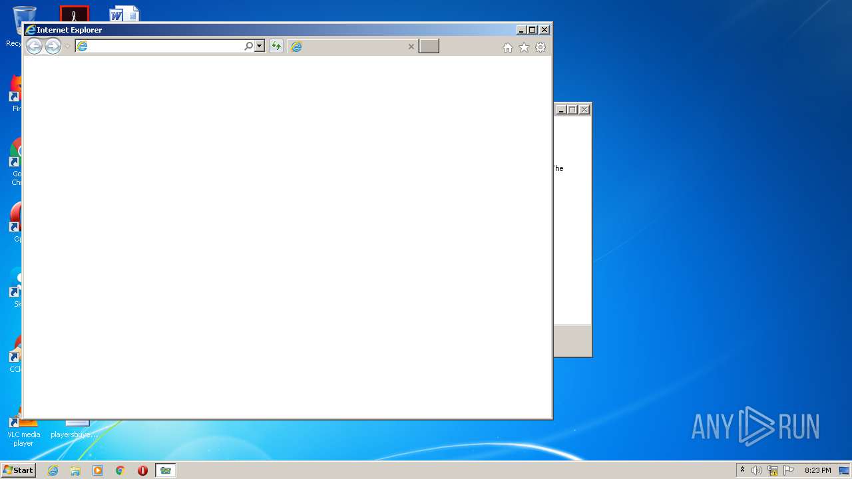This screenshot has height=479, width=852.
Task: Switch to the running app on the taskbar
Action: point(165,470)
